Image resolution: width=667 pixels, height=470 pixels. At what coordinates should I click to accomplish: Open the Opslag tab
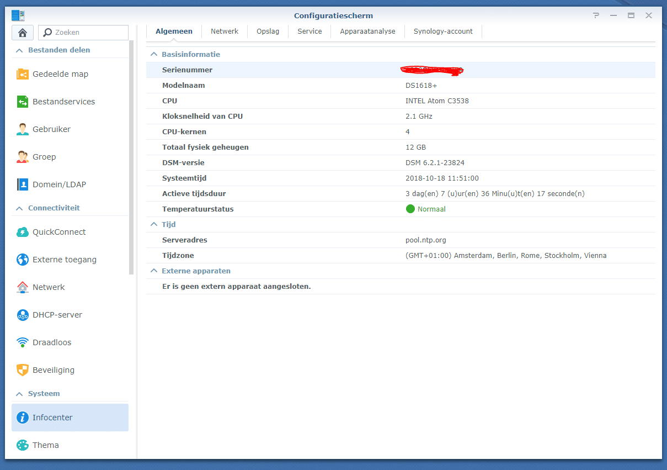(268, 31)
